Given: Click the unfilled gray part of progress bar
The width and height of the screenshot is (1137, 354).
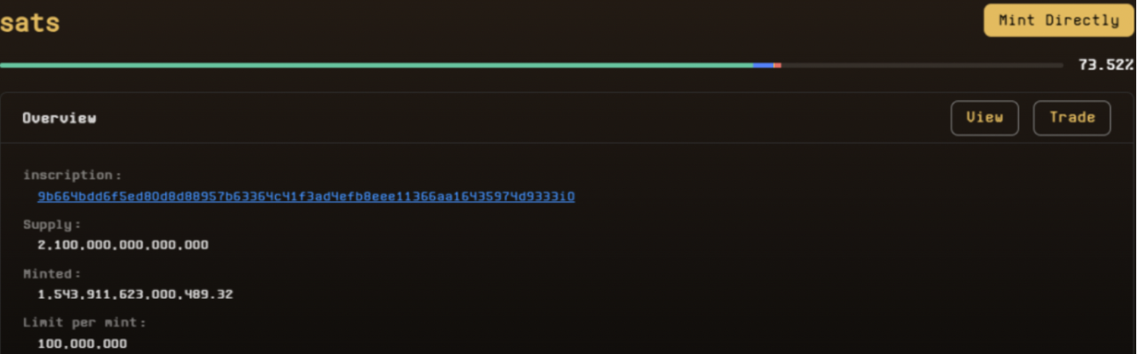Looking at the screenshot, I should [x=923, y=65].
